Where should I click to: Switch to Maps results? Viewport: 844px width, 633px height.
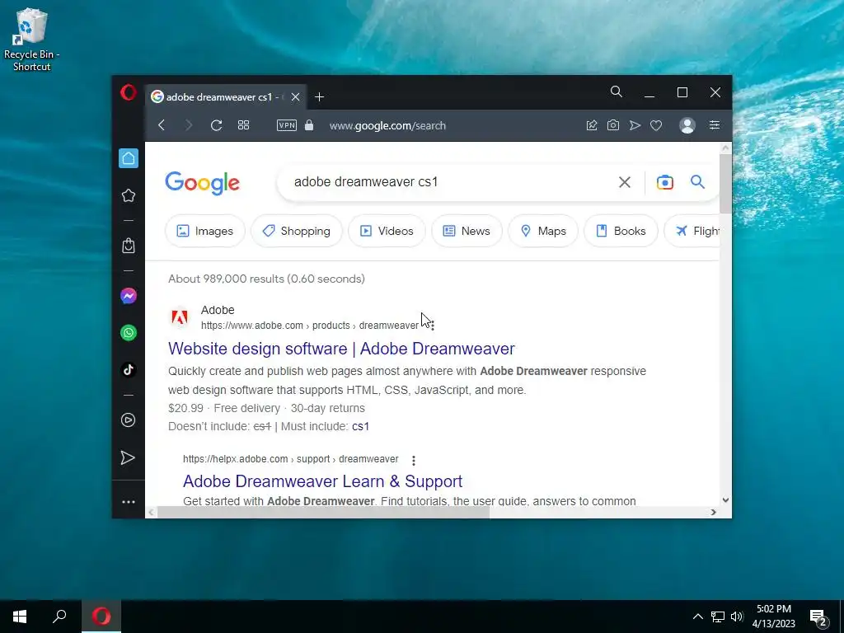tap(543, 231)
